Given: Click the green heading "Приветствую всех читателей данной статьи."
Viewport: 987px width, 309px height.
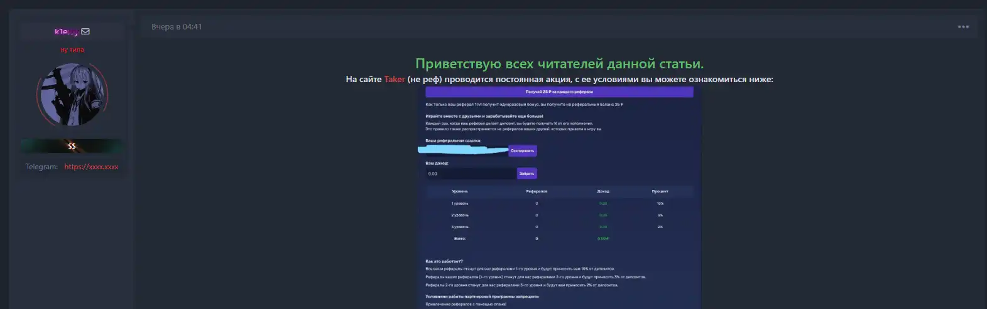Looking at the screenshot, I should point(559,64).
